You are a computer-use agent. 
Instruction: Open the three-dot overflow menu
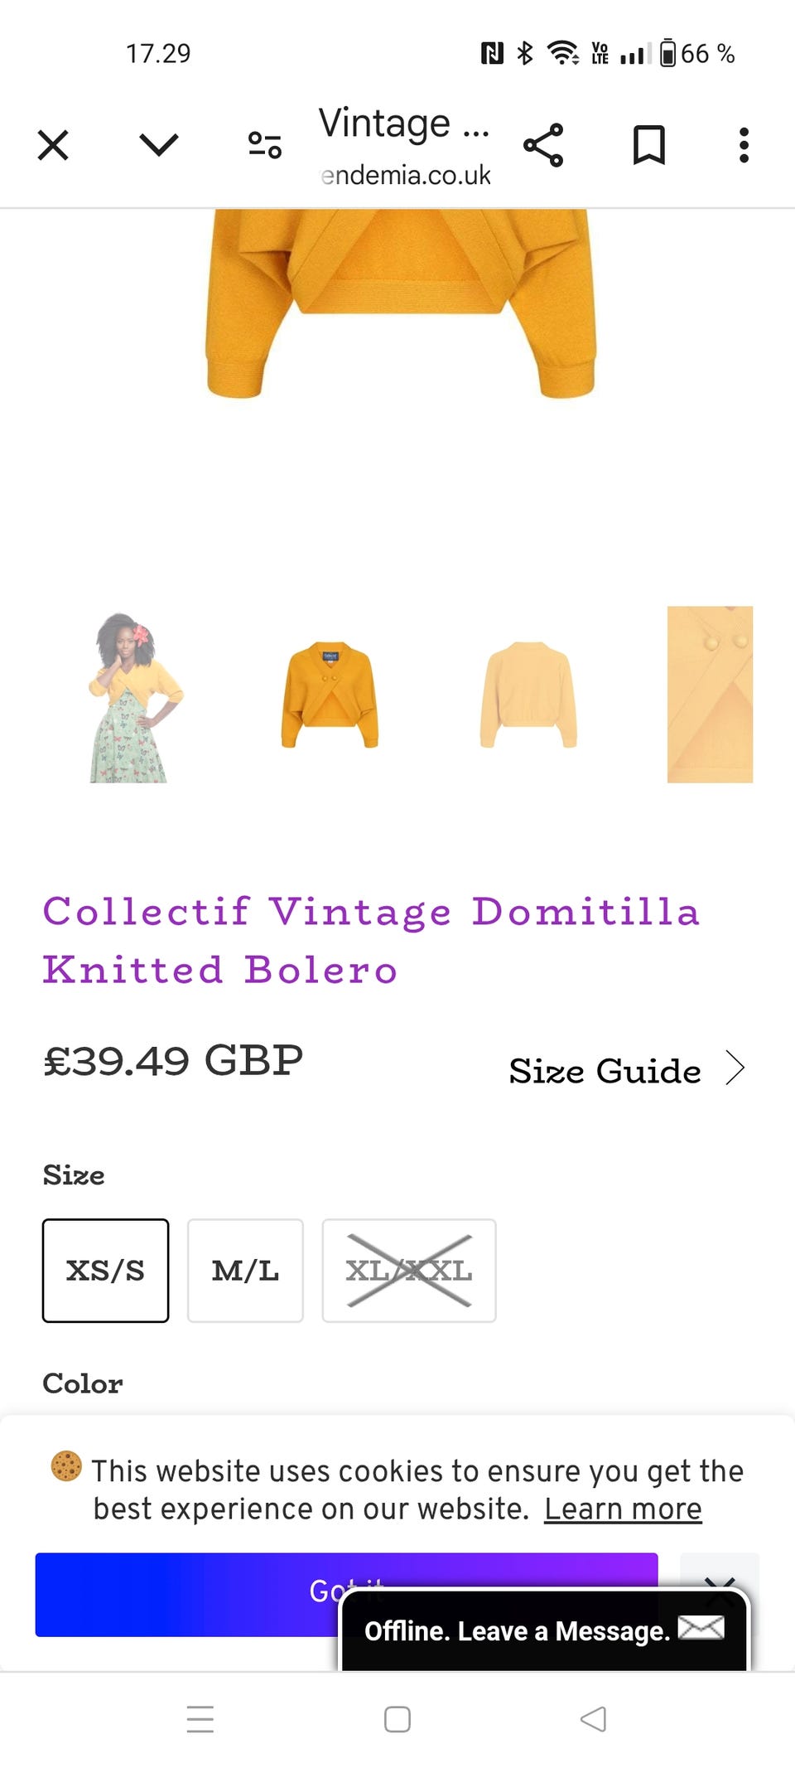[x=744, y=146]
